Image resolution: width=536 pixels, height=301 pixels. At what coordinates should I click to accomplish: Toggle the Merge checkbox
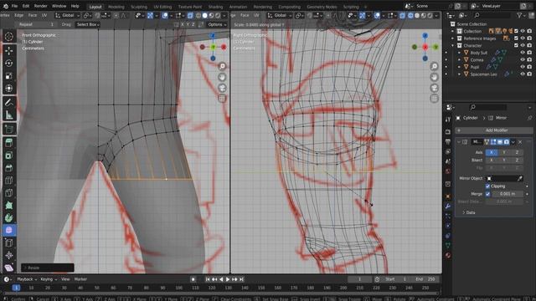(487, 194)
